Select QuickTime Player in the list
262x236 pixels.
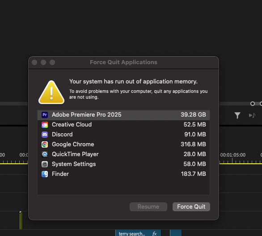click(124, 154)
